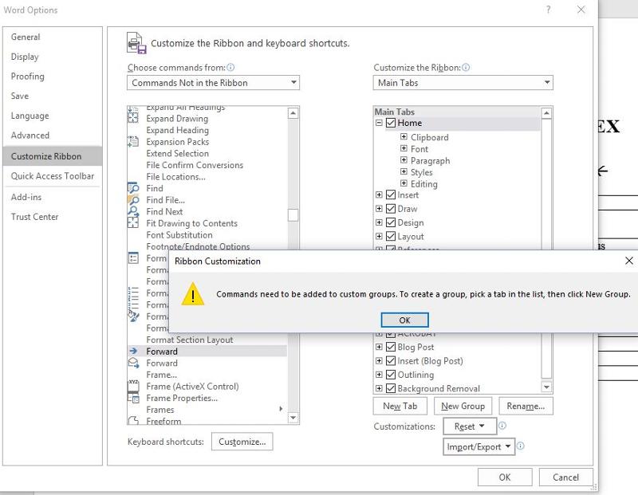This screenshot has width=638, height=495.
Task: Disable the Outlining tab checkbox
Action: click(391, 375)
